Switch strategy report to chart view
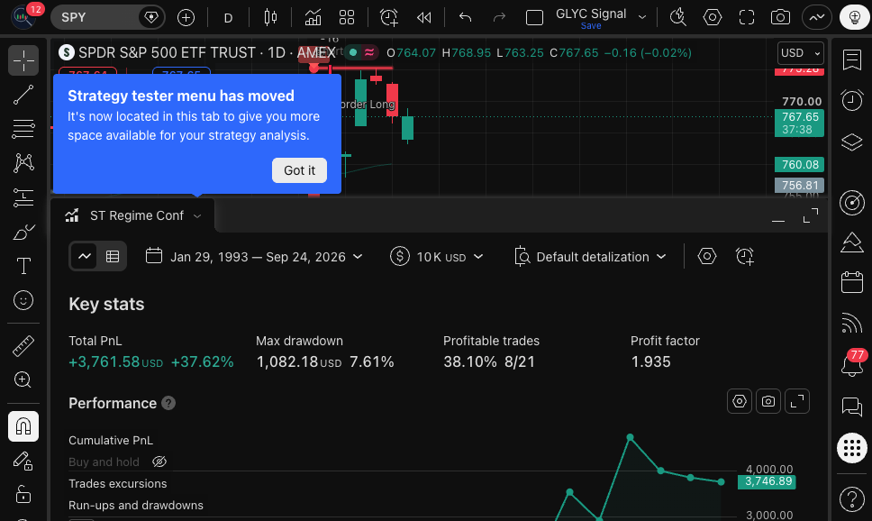Viewport: 872px width, 521px height. click(x=85, y=257)
